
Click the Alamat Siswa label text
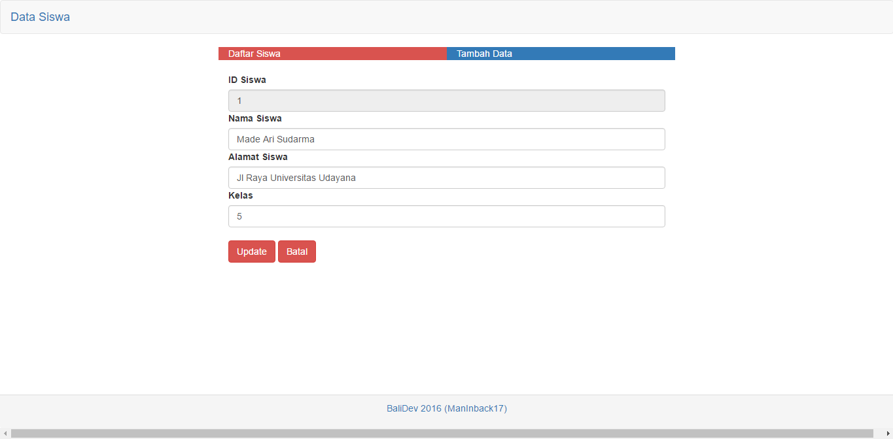(258, 157)
